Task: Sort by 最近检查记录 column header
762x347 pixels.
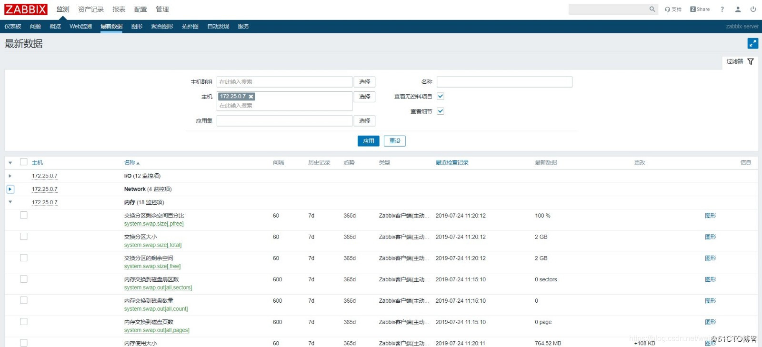Action: [452, 163]
